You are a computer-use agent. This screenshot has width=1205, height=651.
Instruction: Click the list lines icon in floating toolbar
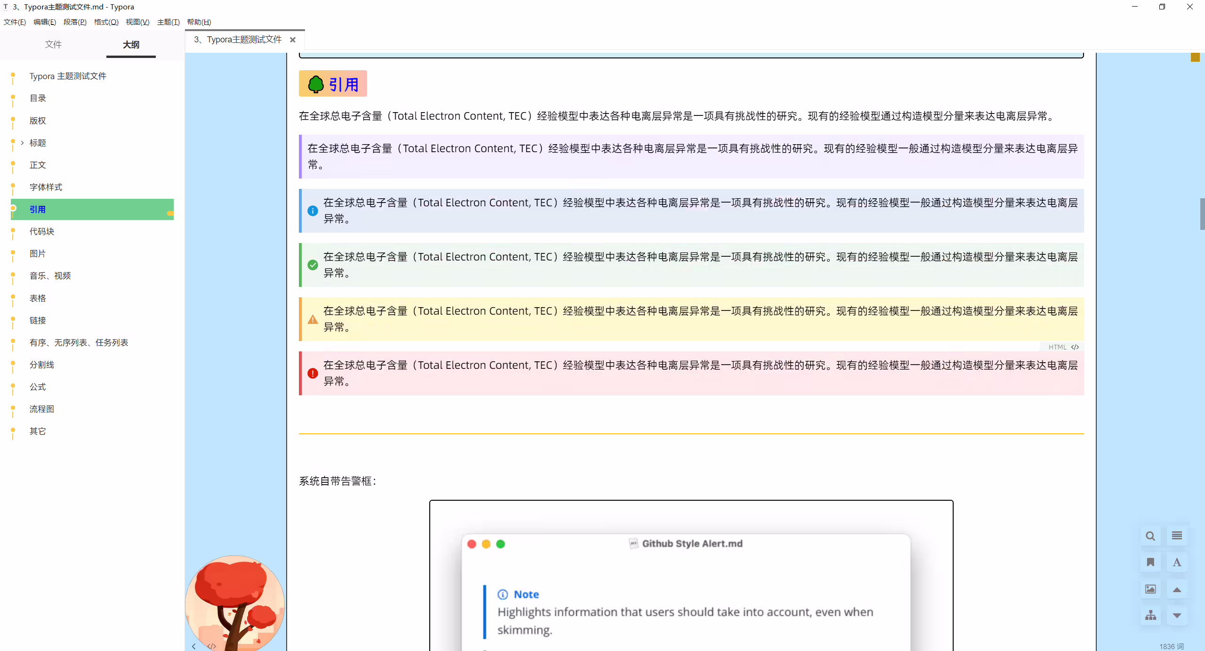click(1177, 536)
